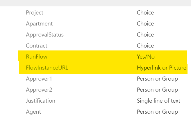Click the ApprovalStatus column name
The width and height of the screenshot is (191, 120).
click(44, 34)
